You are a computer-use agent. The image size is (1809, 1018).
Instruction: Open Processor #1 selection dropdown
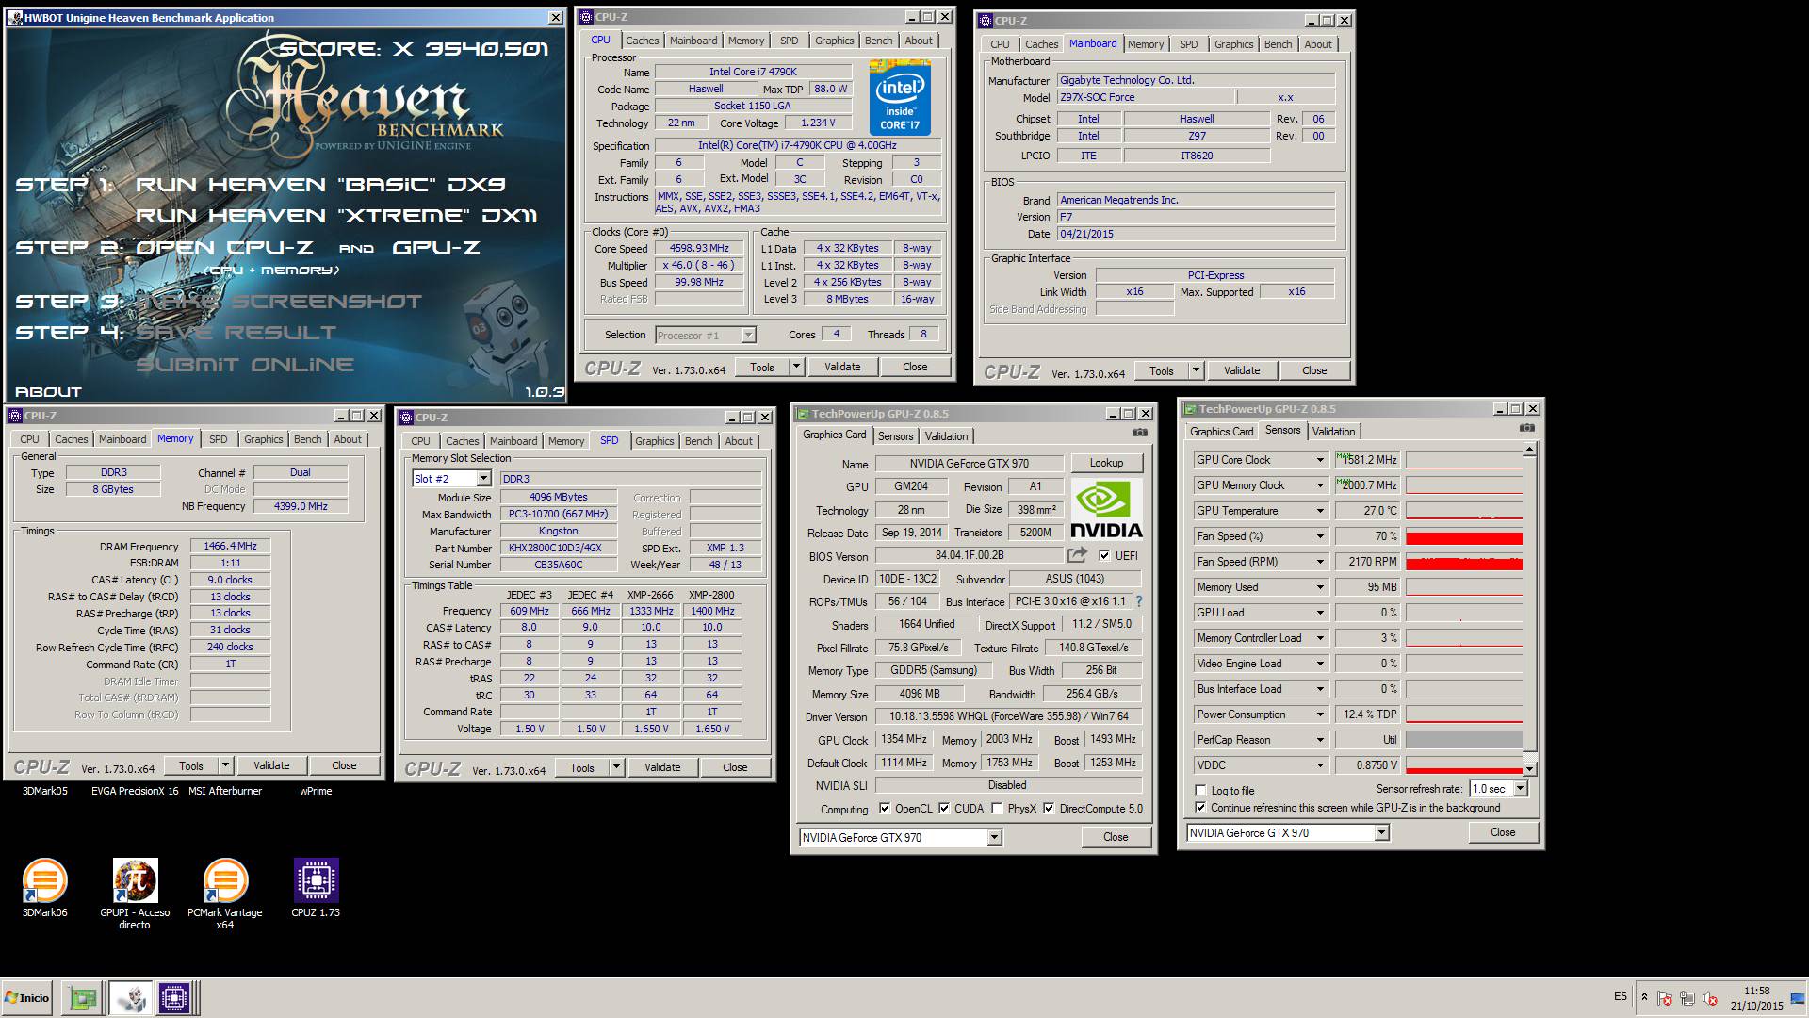pos(748,335)
